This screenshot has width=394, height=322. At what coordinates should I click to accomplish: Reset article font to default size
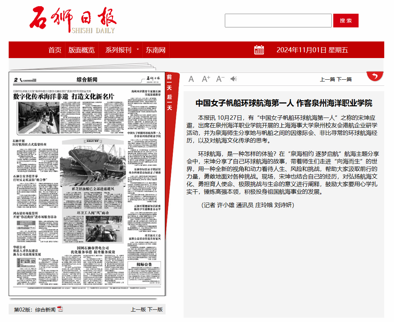pyautogui.click(x=191, y=79)
